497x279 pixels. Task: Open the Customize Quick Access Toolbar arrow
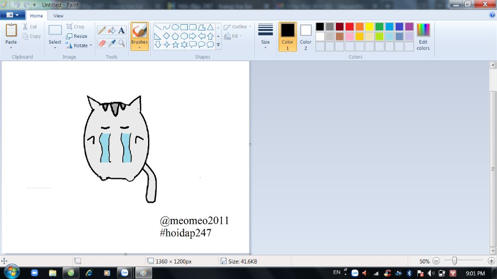(x=34, y=5)
